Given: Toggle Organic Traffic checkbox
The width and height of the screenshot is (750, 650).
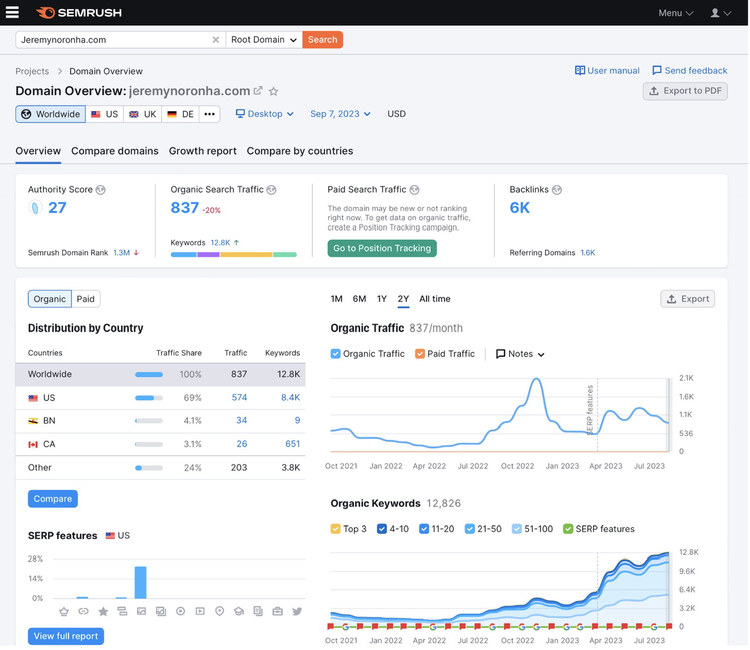Looking at the screenshot, I should 336,354.
